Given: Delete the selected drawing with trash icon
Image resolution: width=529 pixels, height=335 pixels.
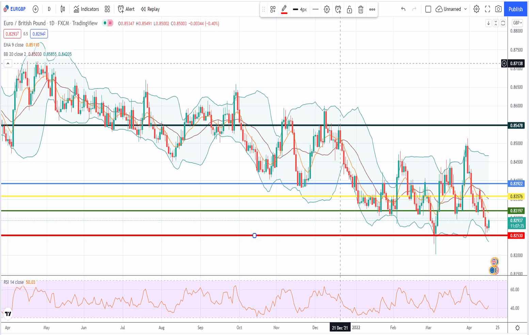Looking at the screenshot, I should click(x=361, y=10).
